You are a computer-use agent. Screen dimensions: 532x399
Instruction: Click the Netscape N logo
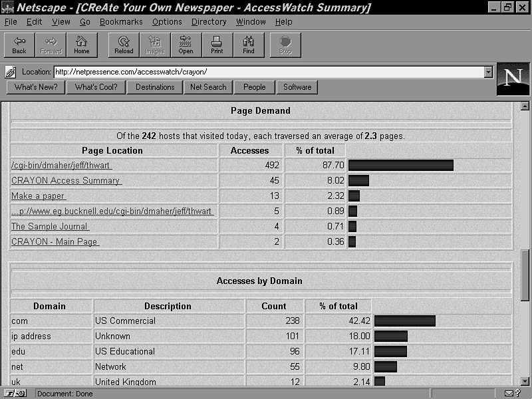(x=513, y=78)
